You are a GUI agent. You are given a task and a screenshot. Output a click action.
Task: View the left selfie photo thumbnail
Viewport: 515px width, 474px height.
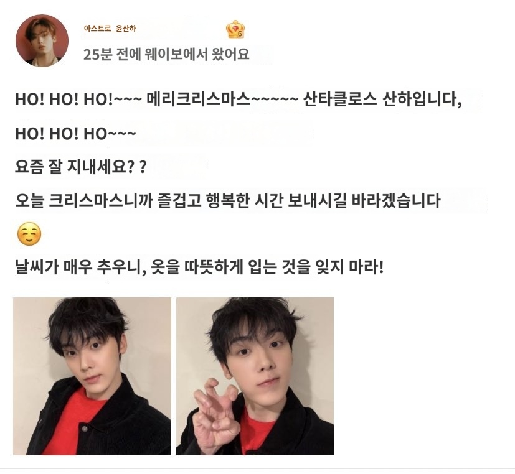pos(92,376)
